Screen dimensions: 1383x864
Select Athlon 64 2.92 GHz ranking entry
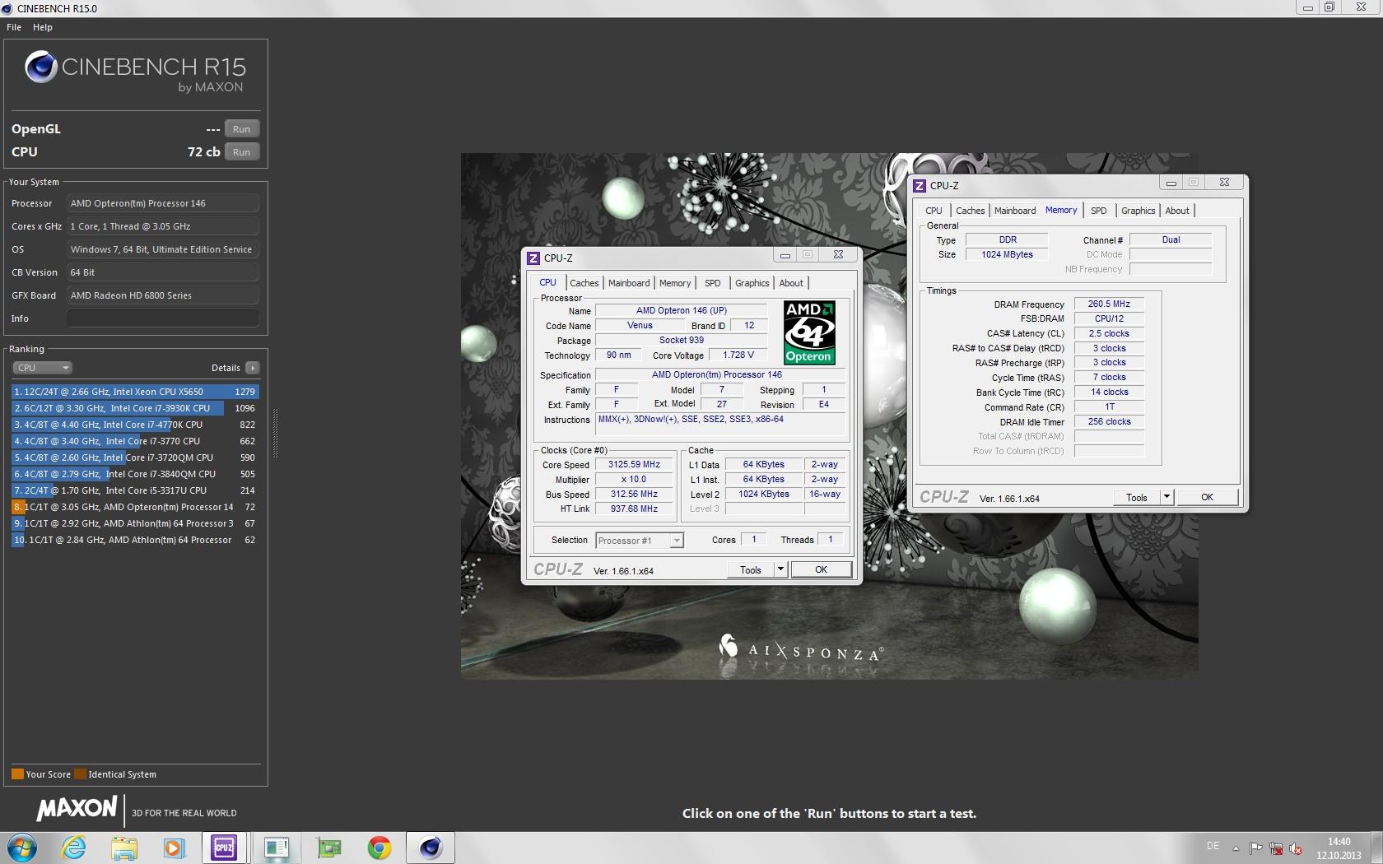tap(135, 523)
